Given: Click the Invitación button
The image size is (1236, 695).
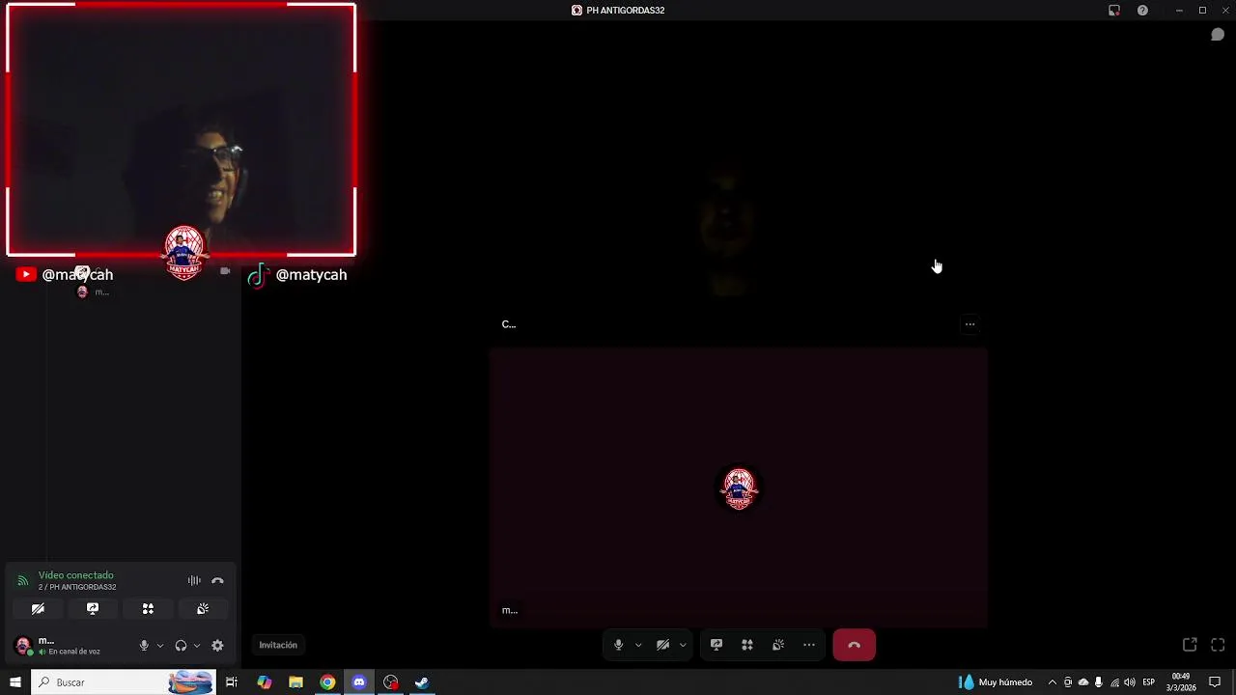Looking at the screenshot, I should (x=278, y=645).
